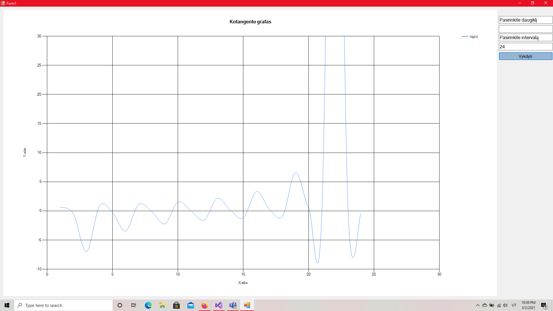Select the running Form1 app taskbar icon
This screenshot has height=311, width=553.
click(x=247, y=305)
